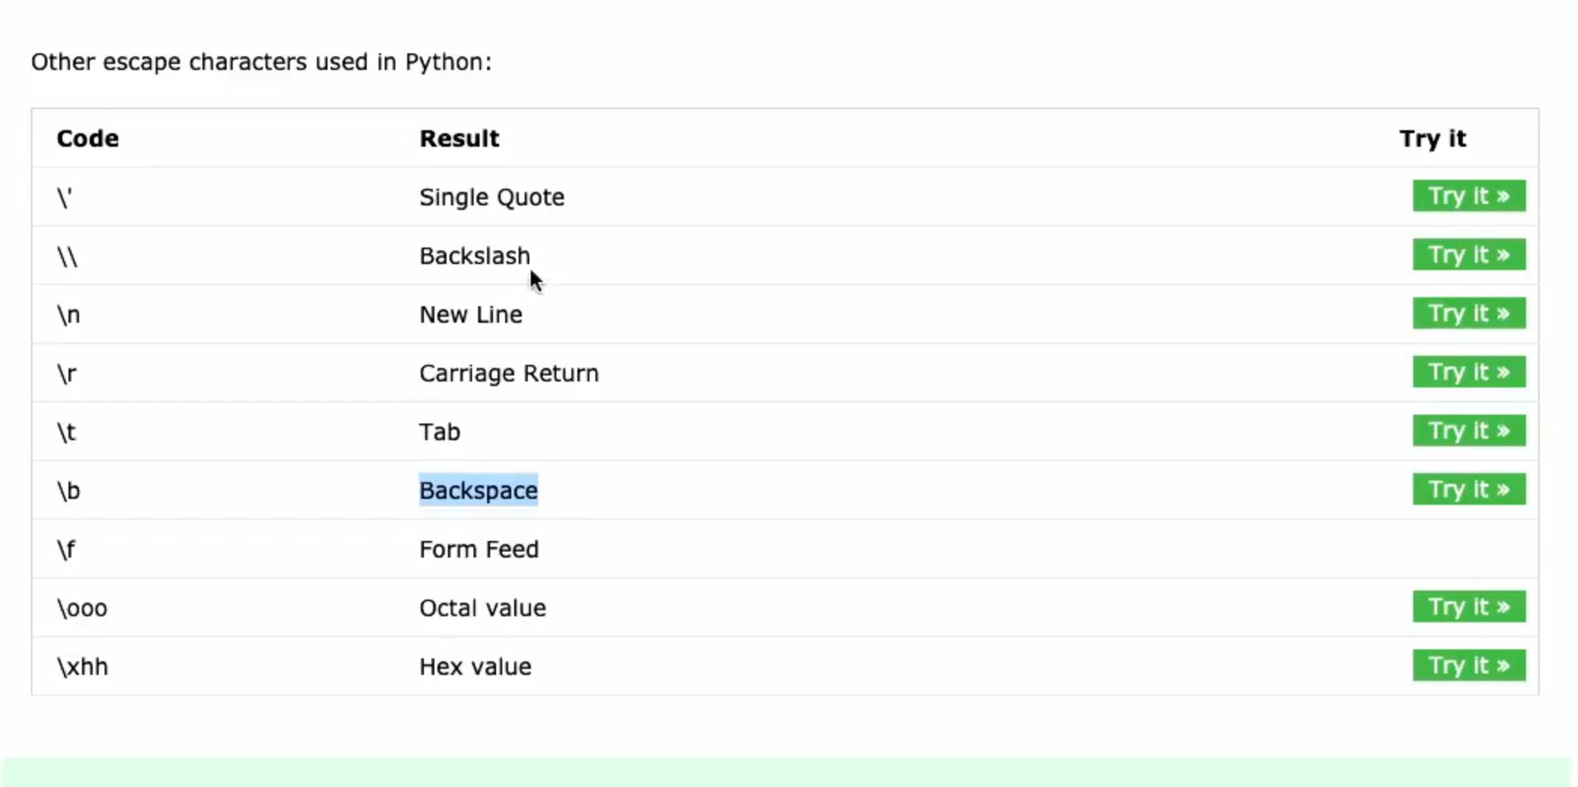Click the Code column header
1578x787 pixels.
(87, 138)
